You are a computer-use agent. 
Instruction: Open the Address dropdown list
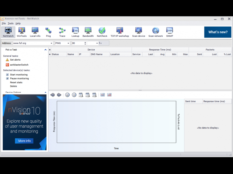pos(51,43)
